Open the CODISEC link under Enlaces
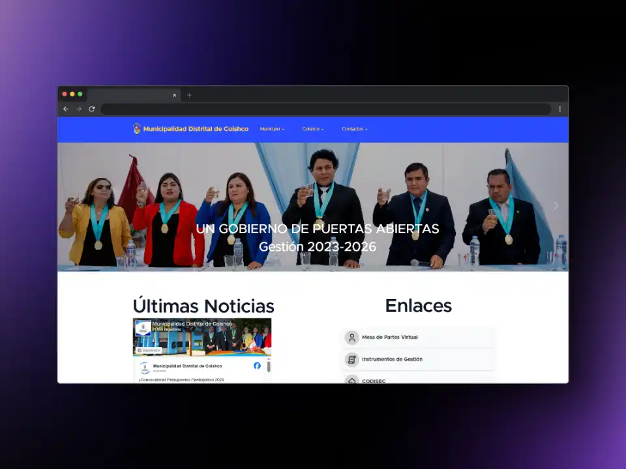Screen dimensions: 626x469 coord(374,381)
